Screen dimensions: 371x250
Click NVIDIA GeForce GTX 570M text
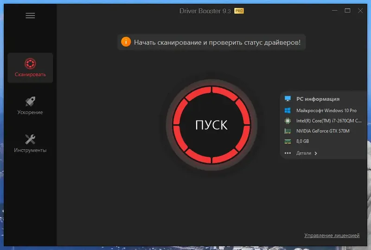point(323,131)
